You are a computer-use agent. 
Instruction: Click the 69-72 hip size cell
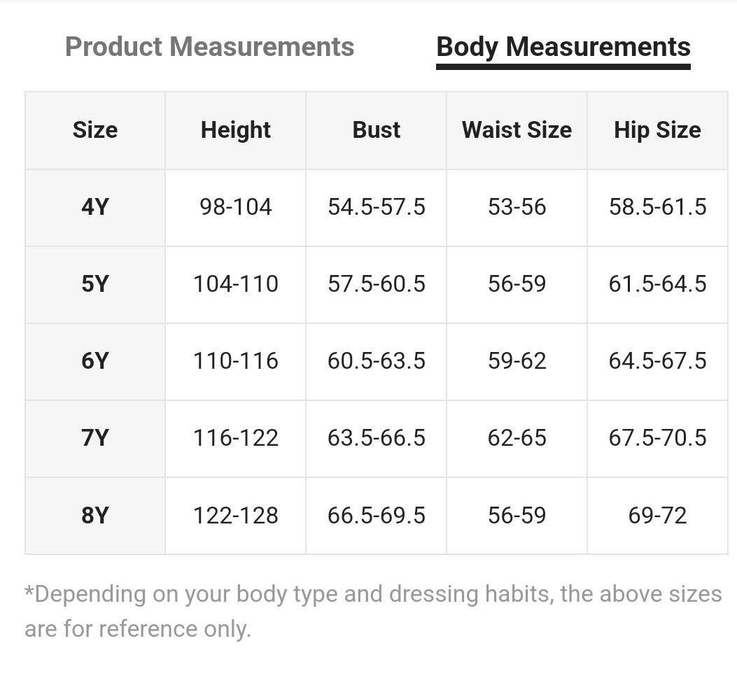[657, 516]
